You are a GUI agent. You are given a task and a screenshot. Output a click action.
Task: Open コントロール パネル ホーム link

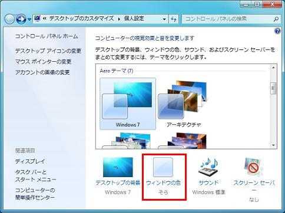click(x=47, y=36)
